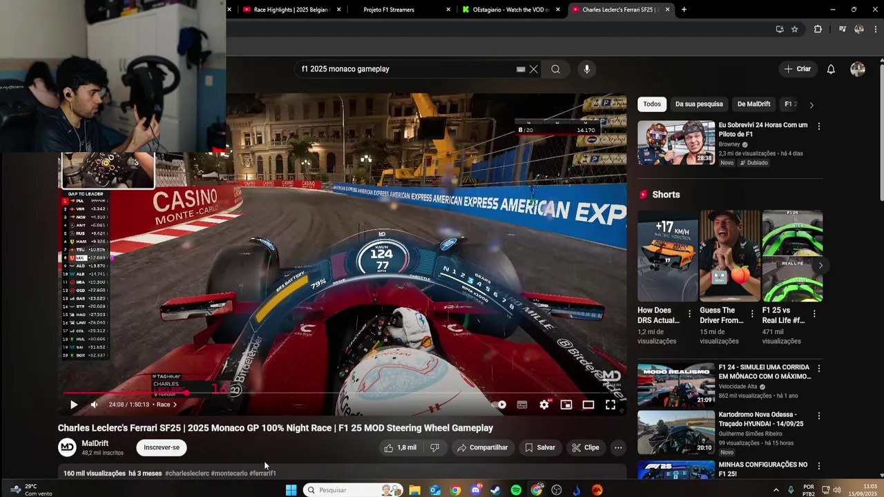The image size is (884, 497).
Task: Click the video progress bar scrubber
Action: 186,393
